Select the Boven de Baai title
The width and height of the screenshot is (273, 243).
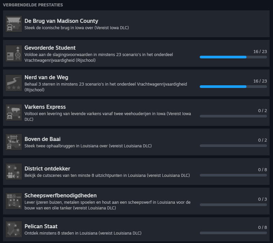pyautogui.click(x=42, y=139)
